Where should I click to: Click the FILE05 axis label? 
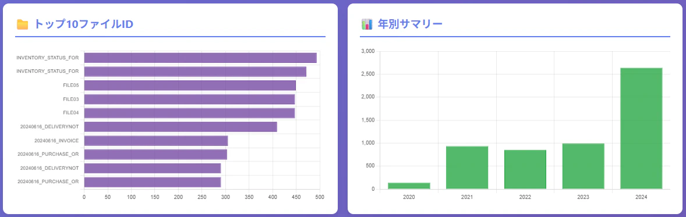(71, 86)
